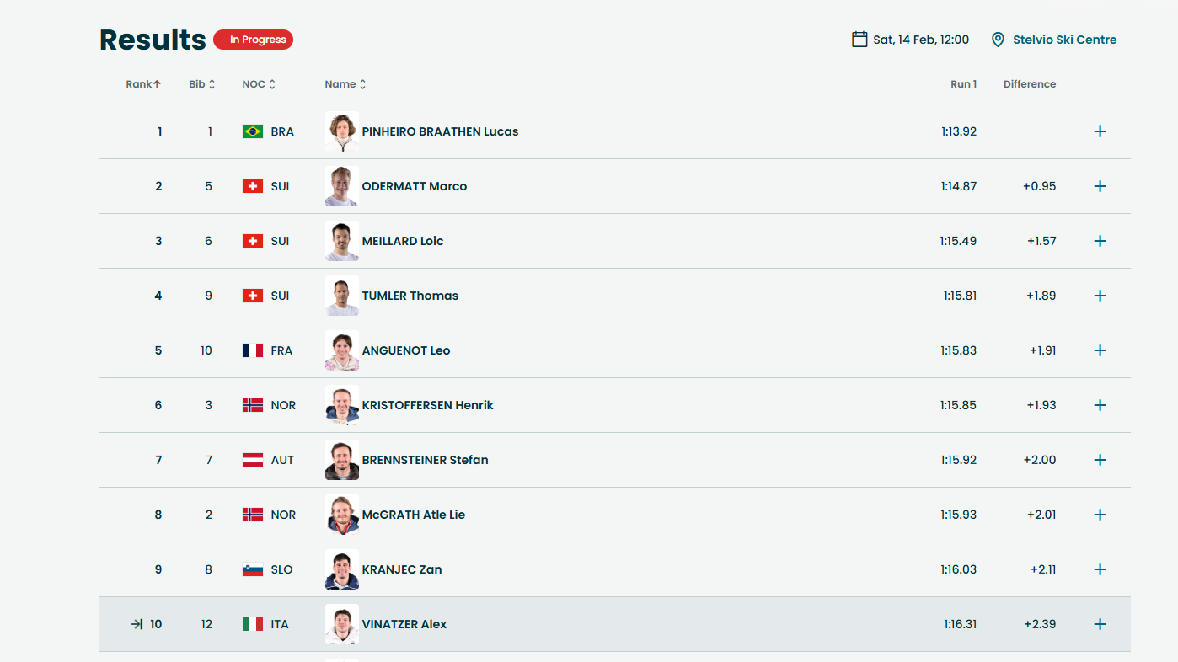Open the plus icon for Vinatzer Alex
This screenshot has height=662, width=1178.
click(x=1100, y=624)
